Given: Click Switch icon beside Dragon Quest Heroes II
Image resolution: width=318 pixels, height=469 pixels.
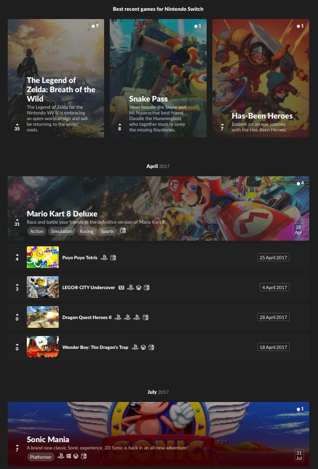Looking at the screenshot, I should (146, 317).
